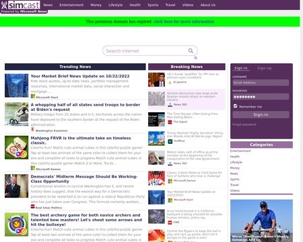Click News 360 icon under Ukraine story
This screenshot has width=303, height=242.
click(x=170, y=105)
